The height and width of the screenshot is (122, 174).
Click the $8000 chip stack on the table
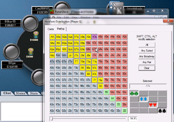click(x=31, y=52)
